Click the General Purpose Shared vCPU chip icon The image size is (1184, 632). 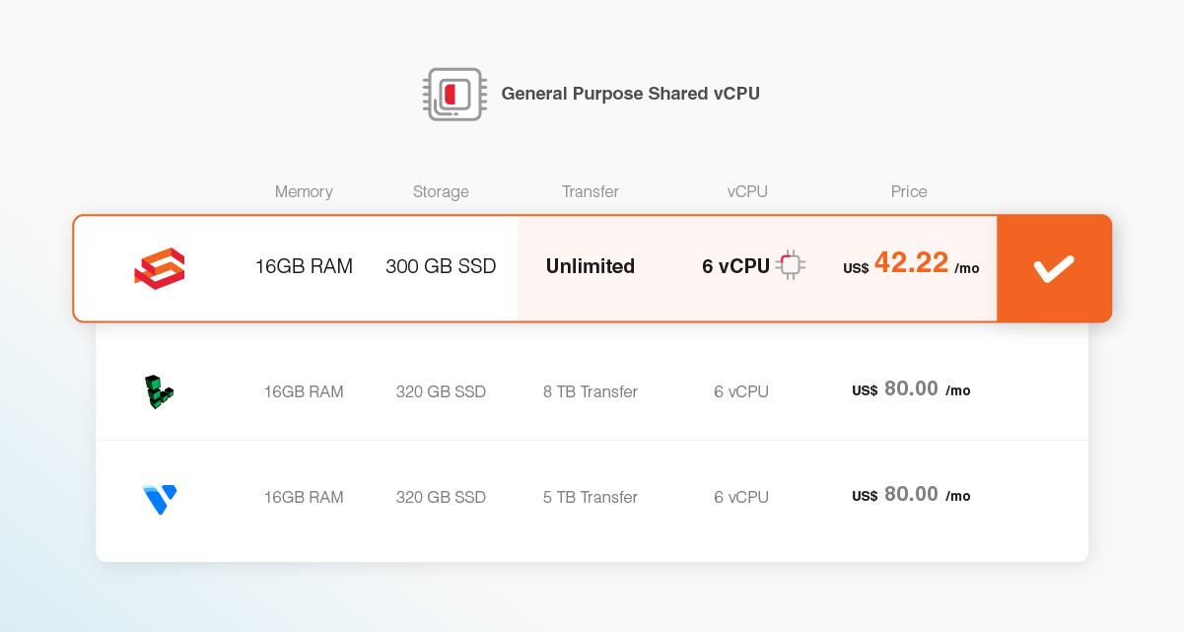coord(453,94)
